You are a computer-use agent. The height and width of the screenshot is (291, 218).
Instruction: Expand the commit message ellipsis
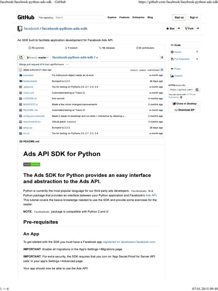click(x=68, y=65)
